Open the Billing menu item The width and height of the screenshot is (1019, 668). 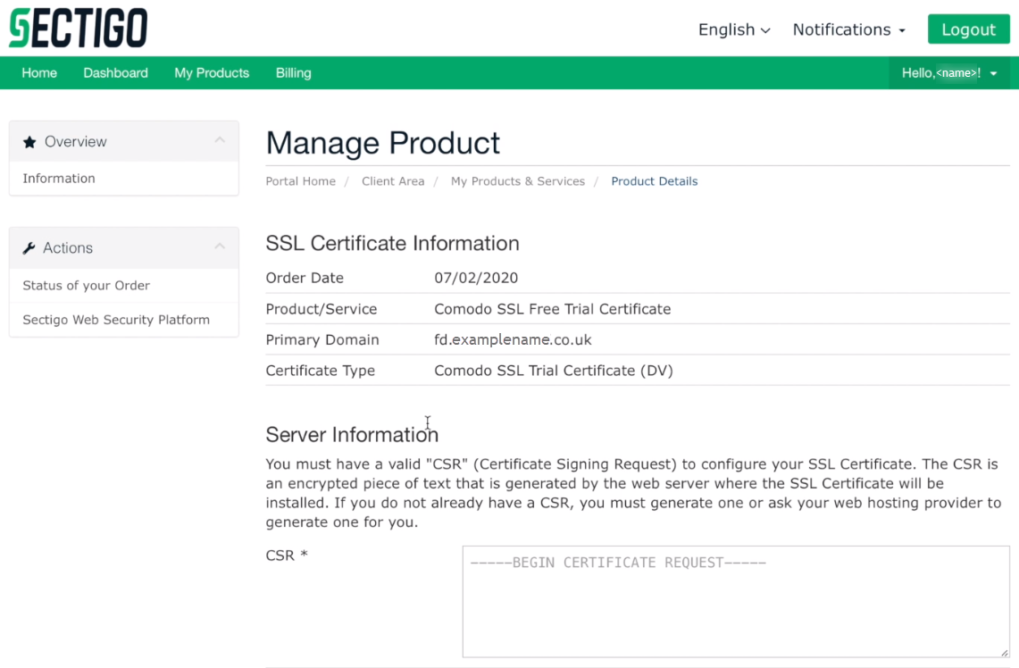[x=293, y=73]
